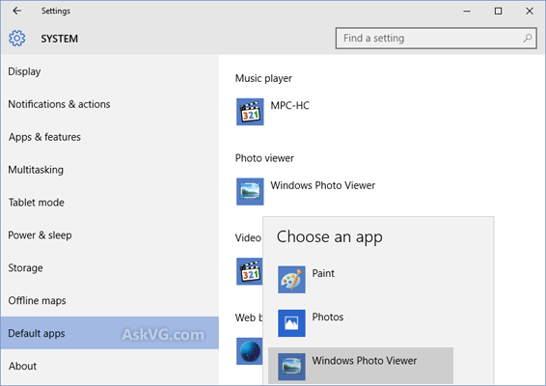Image resolution: width=546 pixels, height=386 pixels.
Task: Maximize the Settings window
Action: 499,12
